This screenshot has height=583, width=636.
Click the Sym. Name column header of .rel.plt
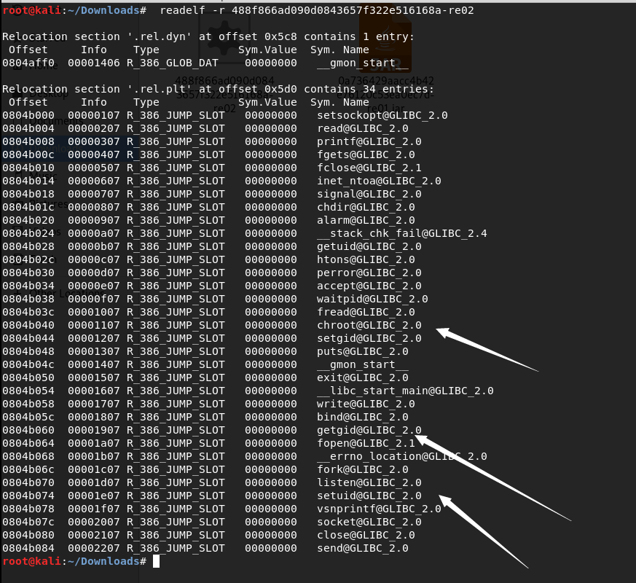(340, 102)
